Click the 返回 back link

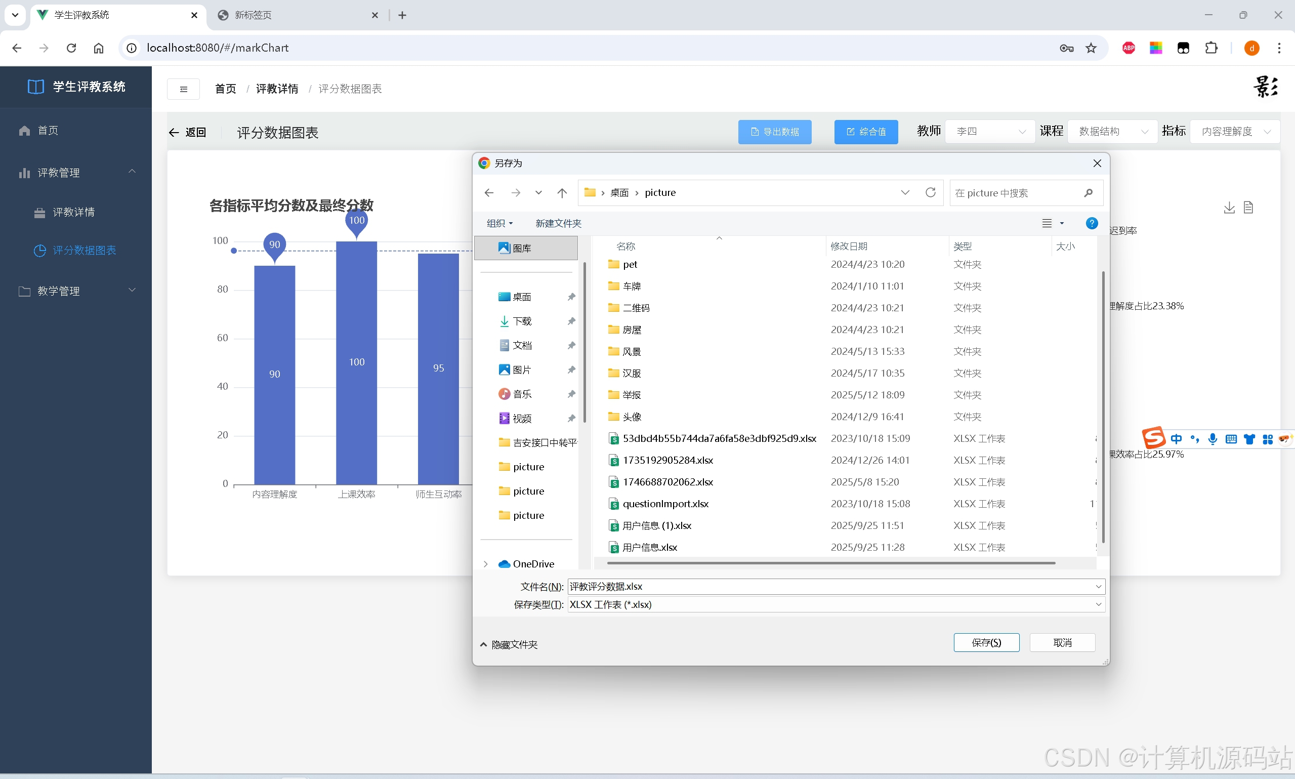[188, 132]
